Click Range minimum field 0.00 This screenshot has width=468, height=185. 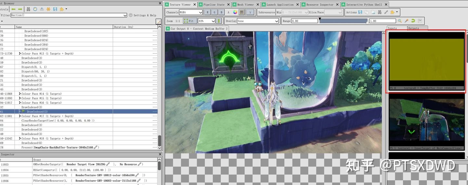click(x=305, y=21)
